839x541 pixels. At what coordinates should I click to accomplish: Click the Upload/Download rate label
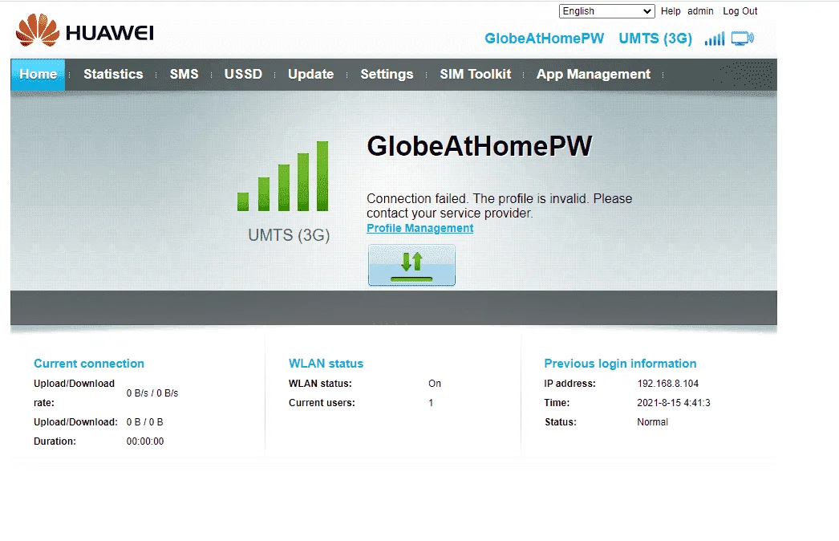(74, 393)
